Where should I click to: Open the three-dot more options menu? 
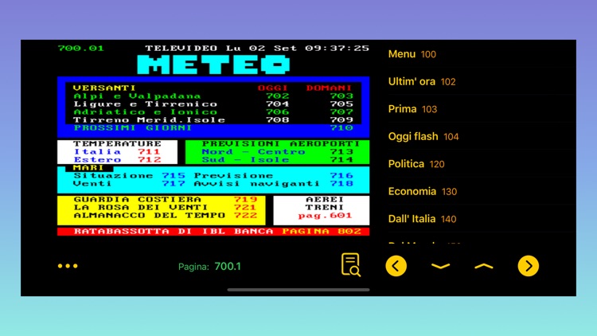68,266
